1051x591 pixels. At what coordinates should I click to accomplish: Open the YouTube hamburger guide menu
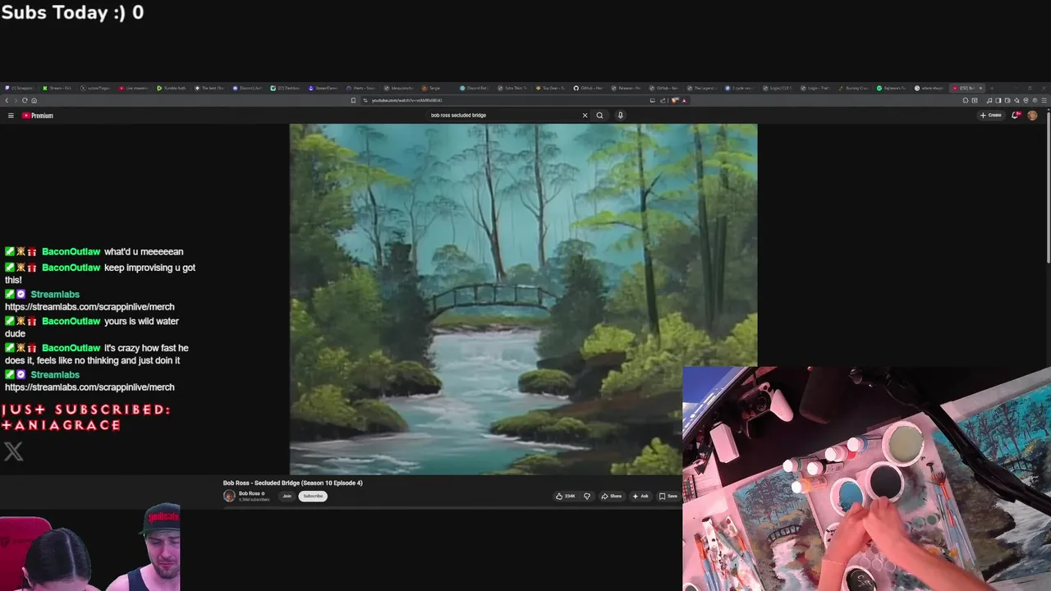(x=11, y=116)
